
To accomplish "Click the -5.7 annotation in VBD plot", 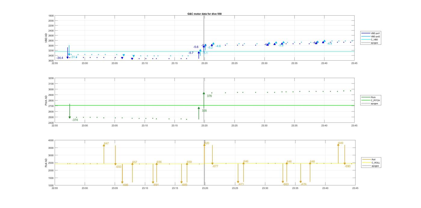I will coord(191,53).
